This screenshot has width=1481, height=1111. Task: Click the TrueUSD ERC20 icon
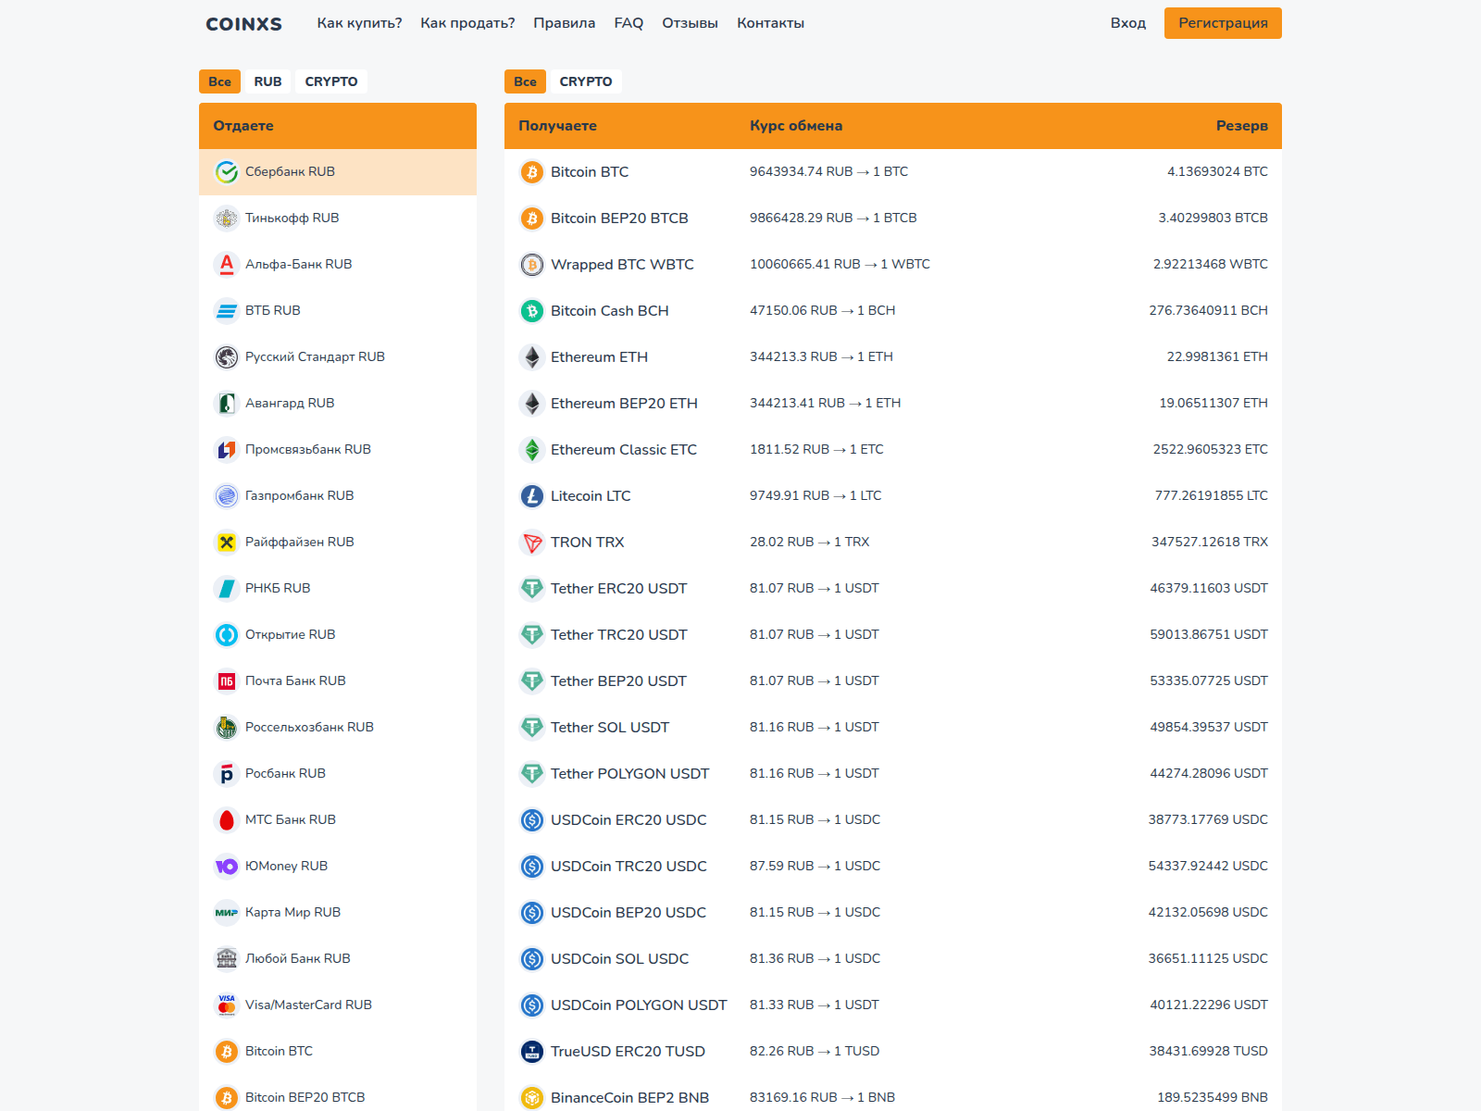coord(532,1052)
